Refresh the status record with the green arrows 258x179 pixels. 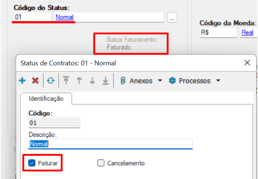click(51, 81)
